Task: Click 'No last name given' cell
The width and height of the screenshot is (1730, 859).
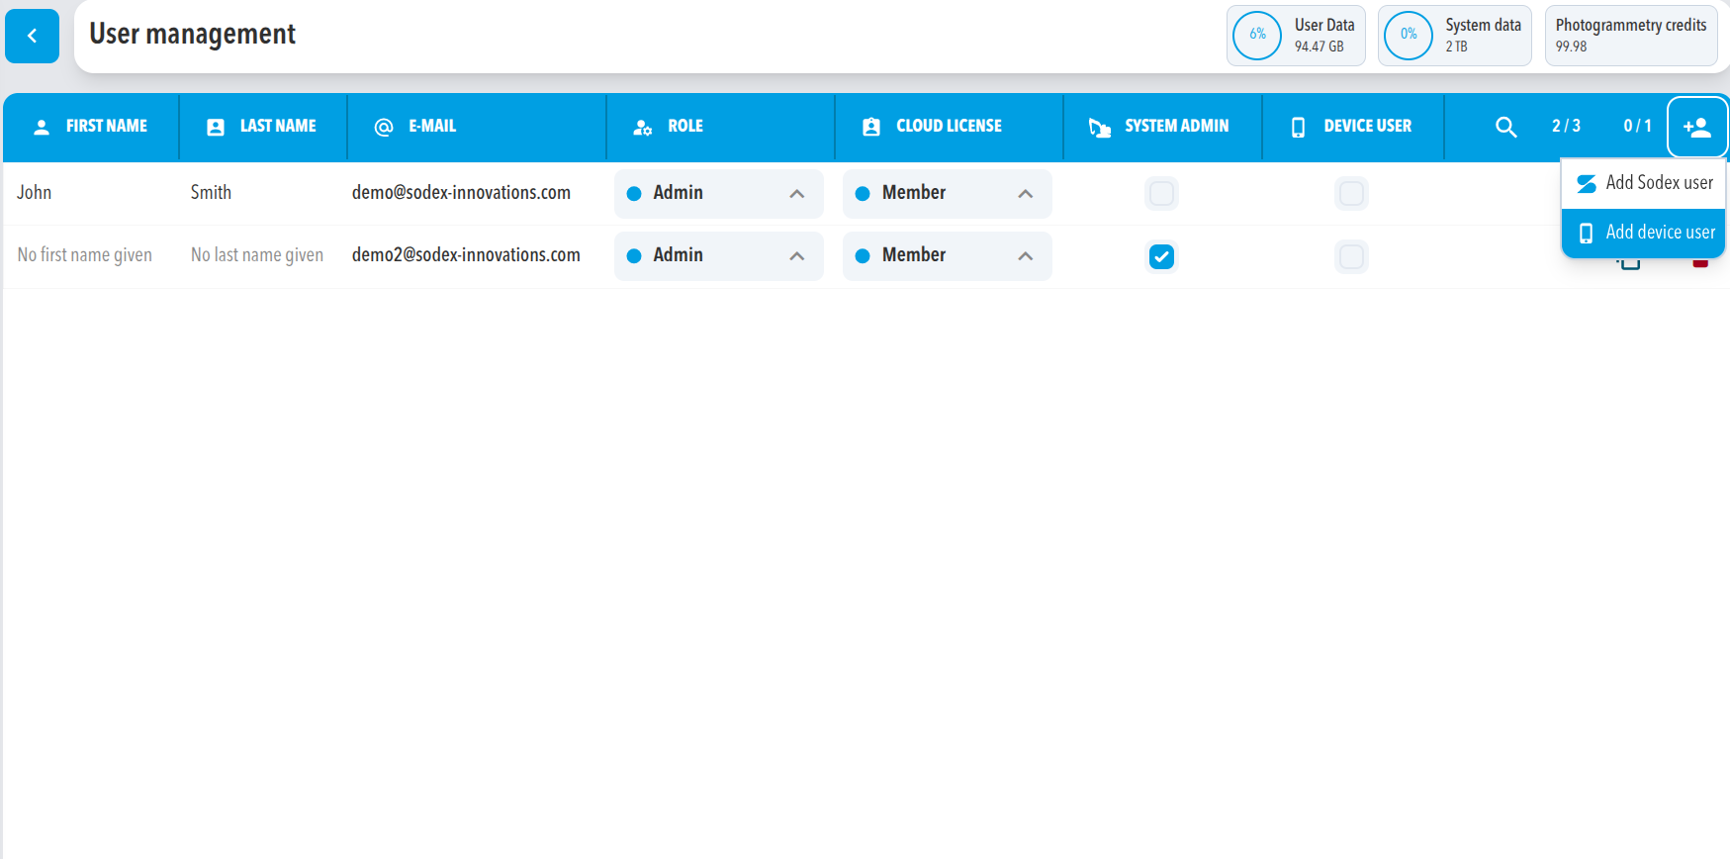Action: click(257, 255)
